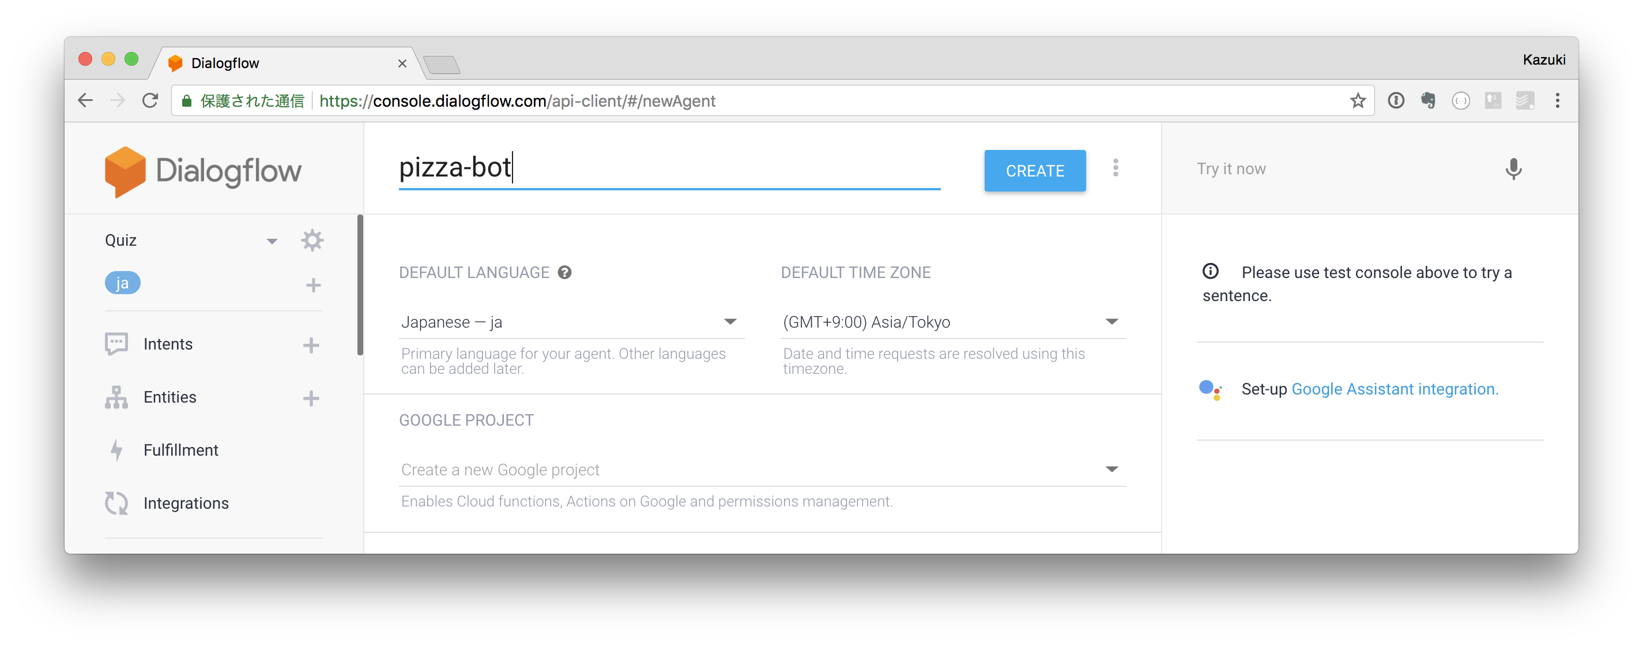Open the Intents panel
The image size is (1643, 646).
point(168,343)
